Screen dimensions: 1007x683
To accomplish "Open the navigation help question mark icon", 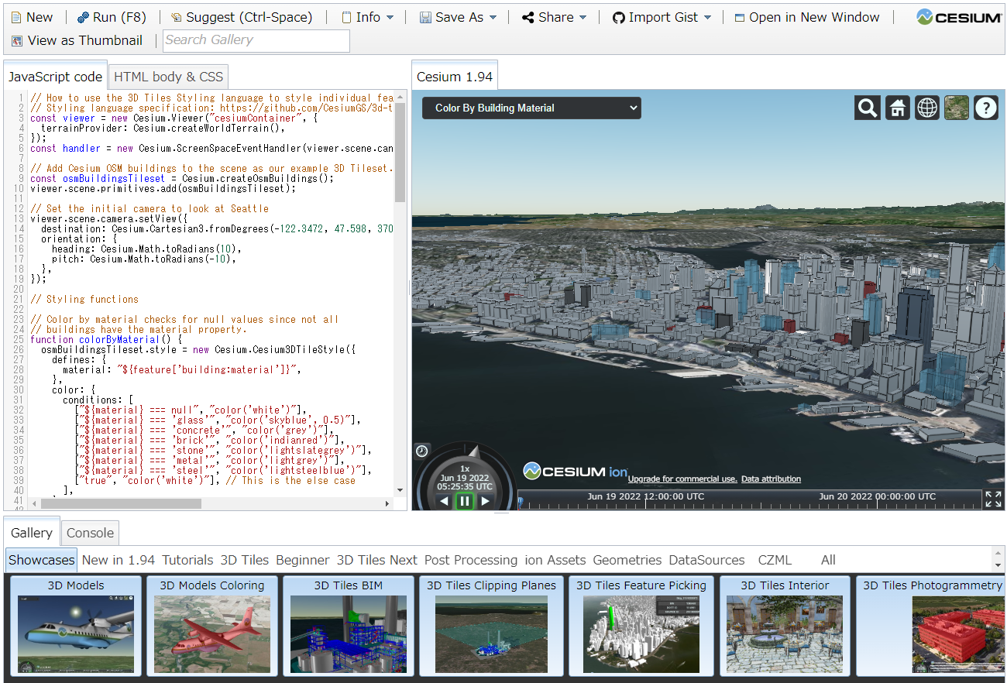I will tap(985, 108).
